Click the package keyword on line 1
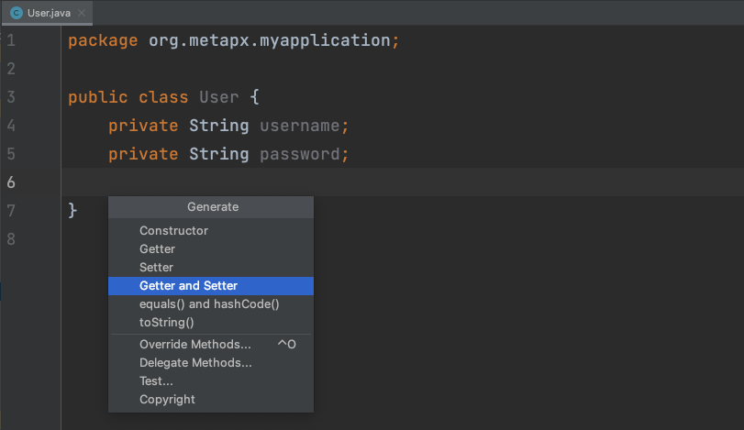Image resolution: width=744 pixels, height=430 pixels. [x=103, y=40]
